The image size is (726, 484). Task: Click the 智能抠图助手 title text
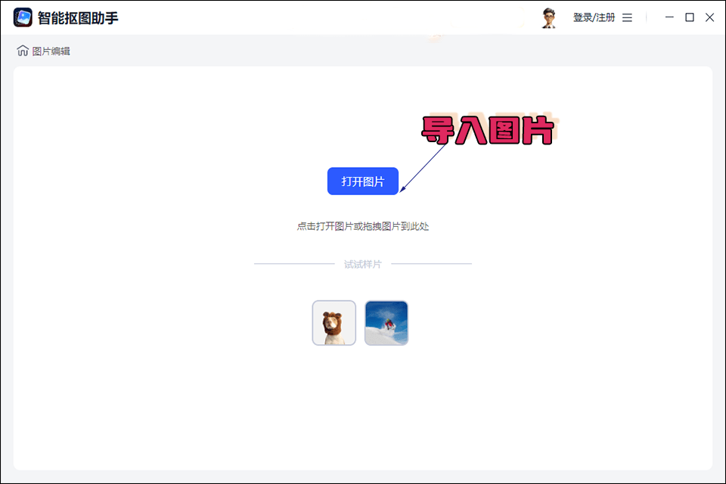(x=78, y=18)
